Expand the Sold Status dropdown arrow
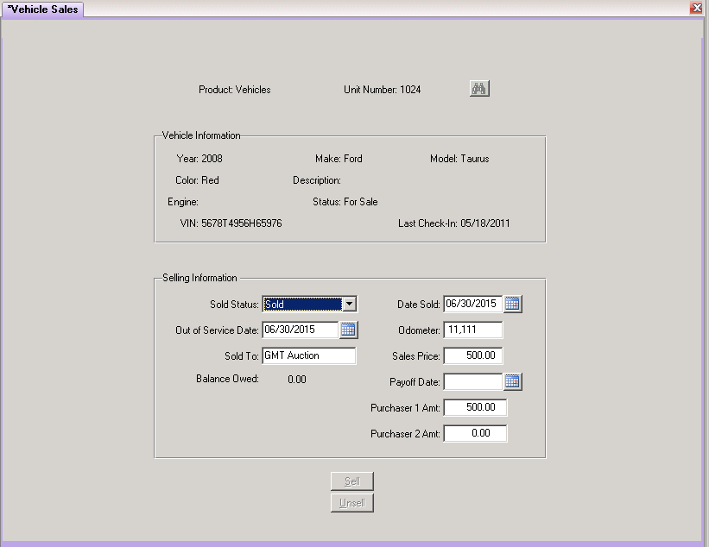This screenshot has height=547, width=709. point(350,304)
